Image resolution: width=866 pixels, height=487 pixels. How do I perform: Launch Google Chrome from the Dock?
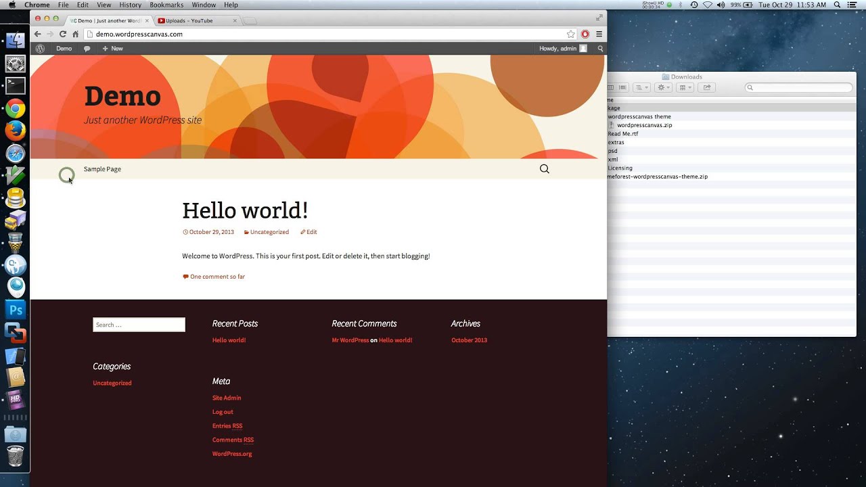click(15, 108)
